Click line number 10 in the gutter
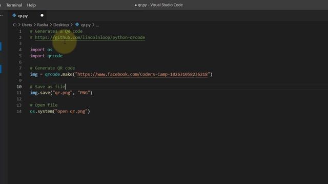Viewport: 328px width, 184px height. point(19,86)
